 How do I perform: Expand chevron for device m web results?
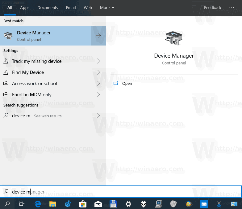(x=98, y=116)
